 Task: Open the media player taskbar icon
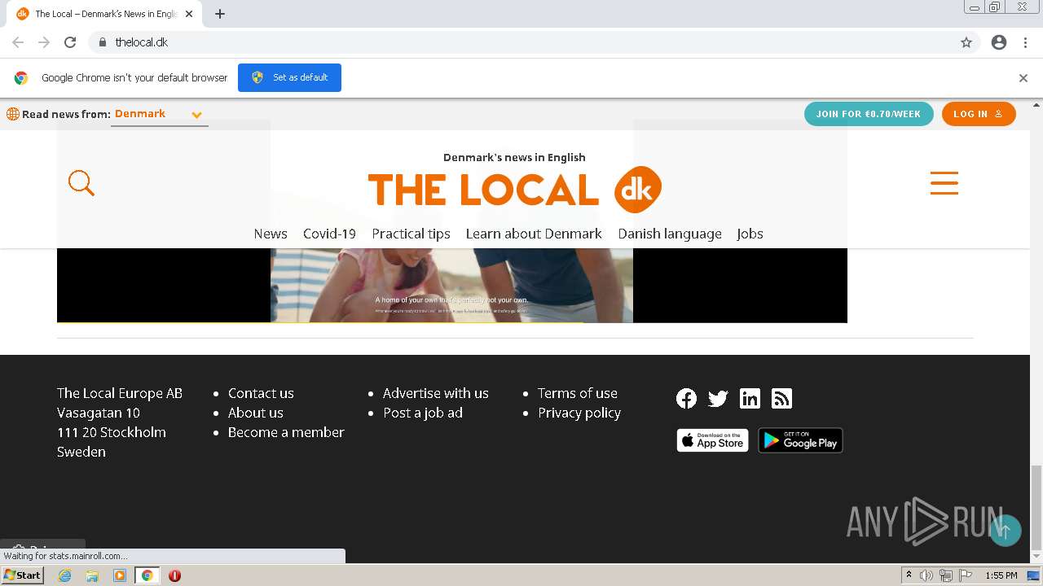(120, 575)
